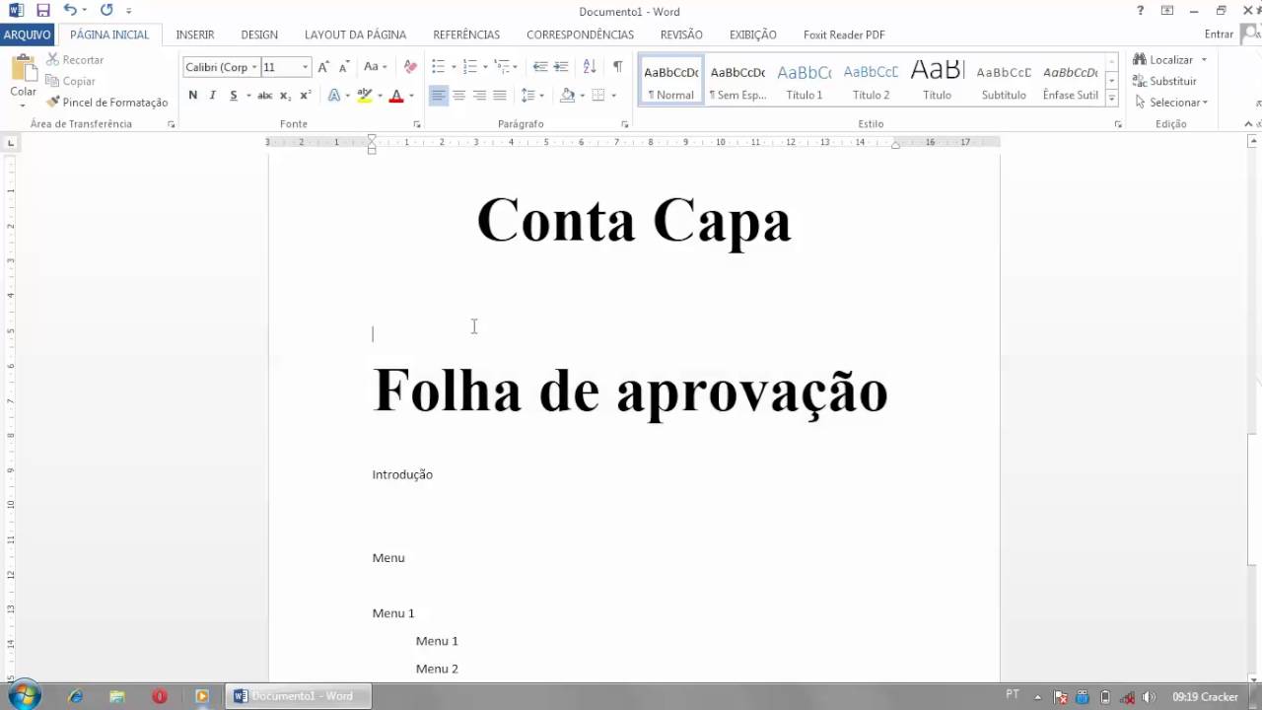The width and height of the screenshot is (1262, 710).
Task: Toggle italic (I) formatting
Action: [x=211, y=95]
